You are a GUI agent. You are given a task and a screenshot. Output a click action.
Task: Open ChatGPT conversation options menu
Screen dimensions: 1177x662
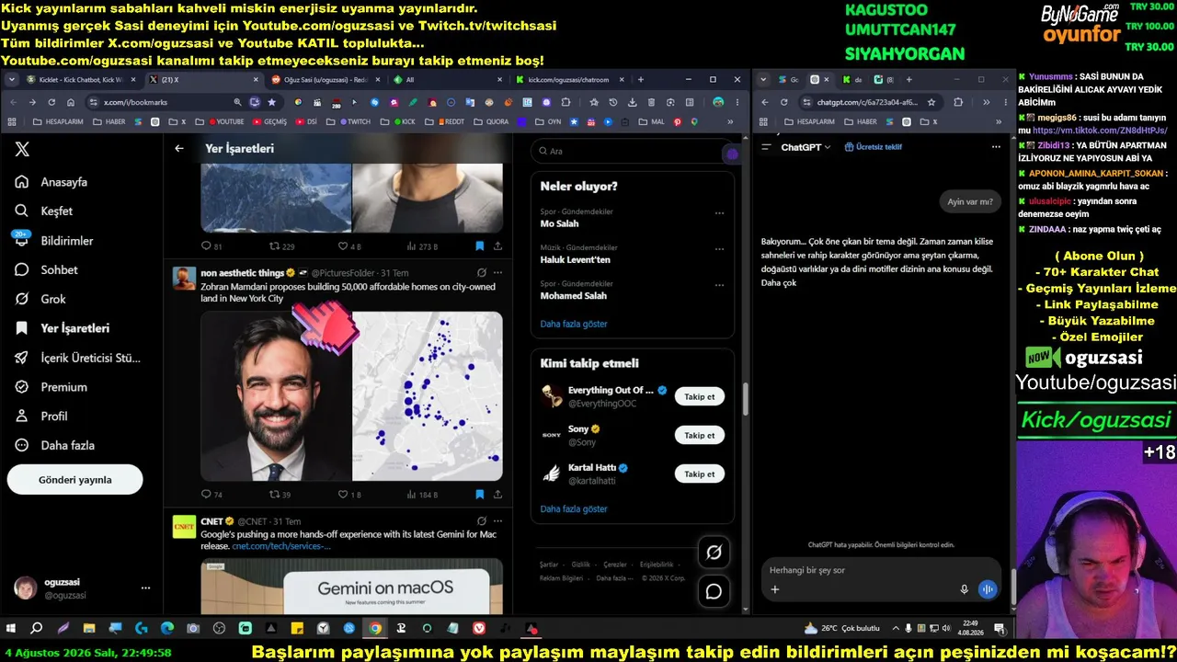coord(996,147)
